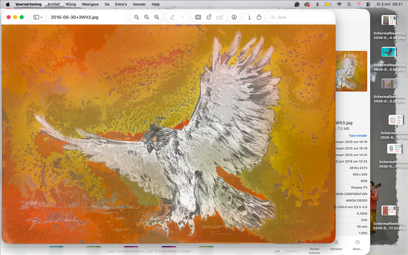Click the Toon minder link
Screen dimensions: 408x255
[358, 136]
